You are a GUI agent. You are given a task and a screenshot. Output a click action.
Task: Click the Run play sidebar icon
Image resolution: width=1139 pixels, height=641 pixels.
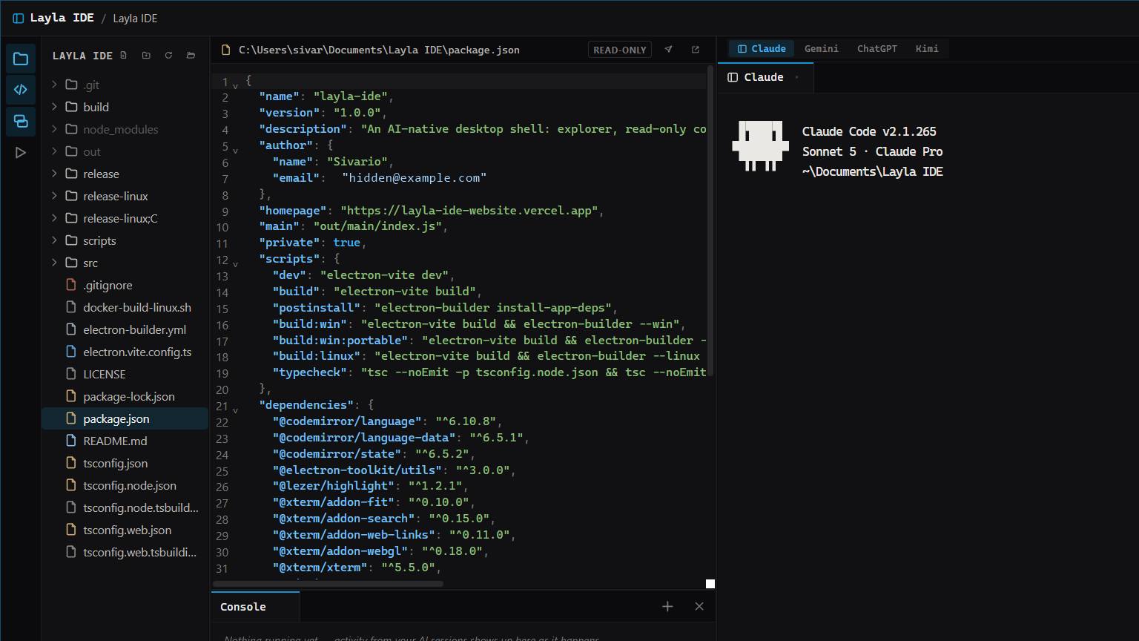click(x=21, y=152)
